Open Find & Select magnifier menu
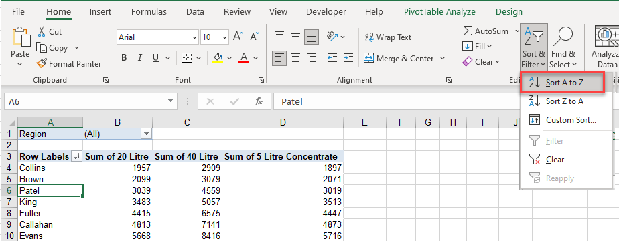The width and height of the screenshot is (619, 241). pyautogui.click(x=563, y=48)
